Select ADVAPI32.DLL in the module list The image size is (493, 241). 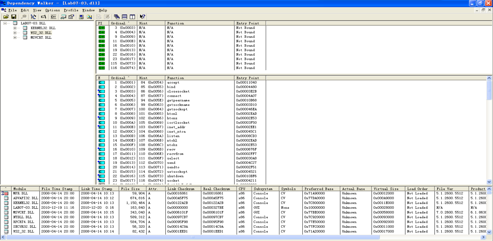tap(25, 198)
